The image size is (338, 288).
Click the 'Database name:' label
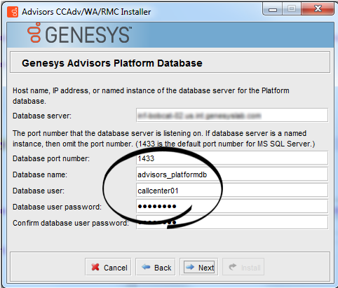(x=40, y=174)
